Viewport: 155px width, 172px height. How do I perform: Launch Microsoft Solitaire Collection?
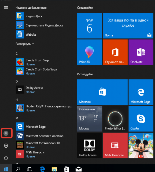[x=44, y=136]
